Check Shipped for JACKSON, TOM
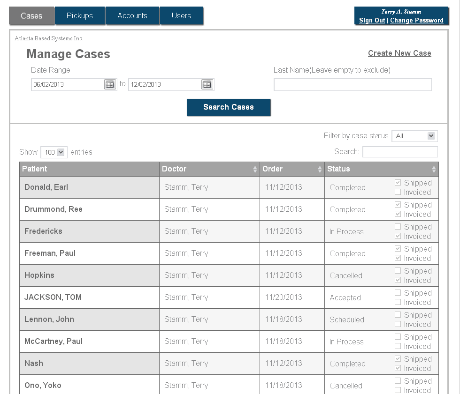460x394 pixels. pyautogui.click(x=398, y=293)
